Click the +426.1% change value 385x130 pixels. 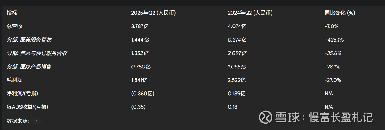[x=334, y=40]
